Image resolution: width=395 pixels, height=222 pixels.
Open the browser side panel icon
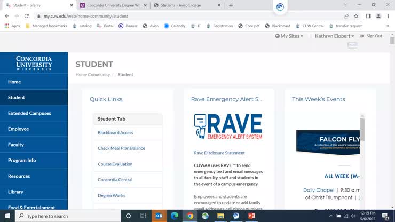[368, 16]
